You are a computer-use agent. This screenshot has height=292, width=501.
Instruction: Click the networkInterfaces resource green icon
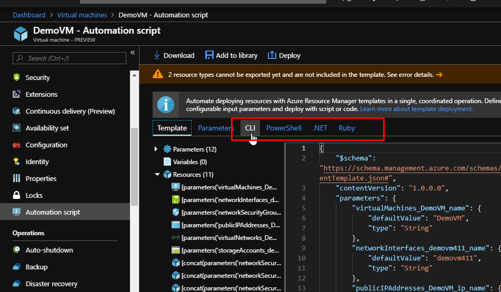tap(176, 200)
